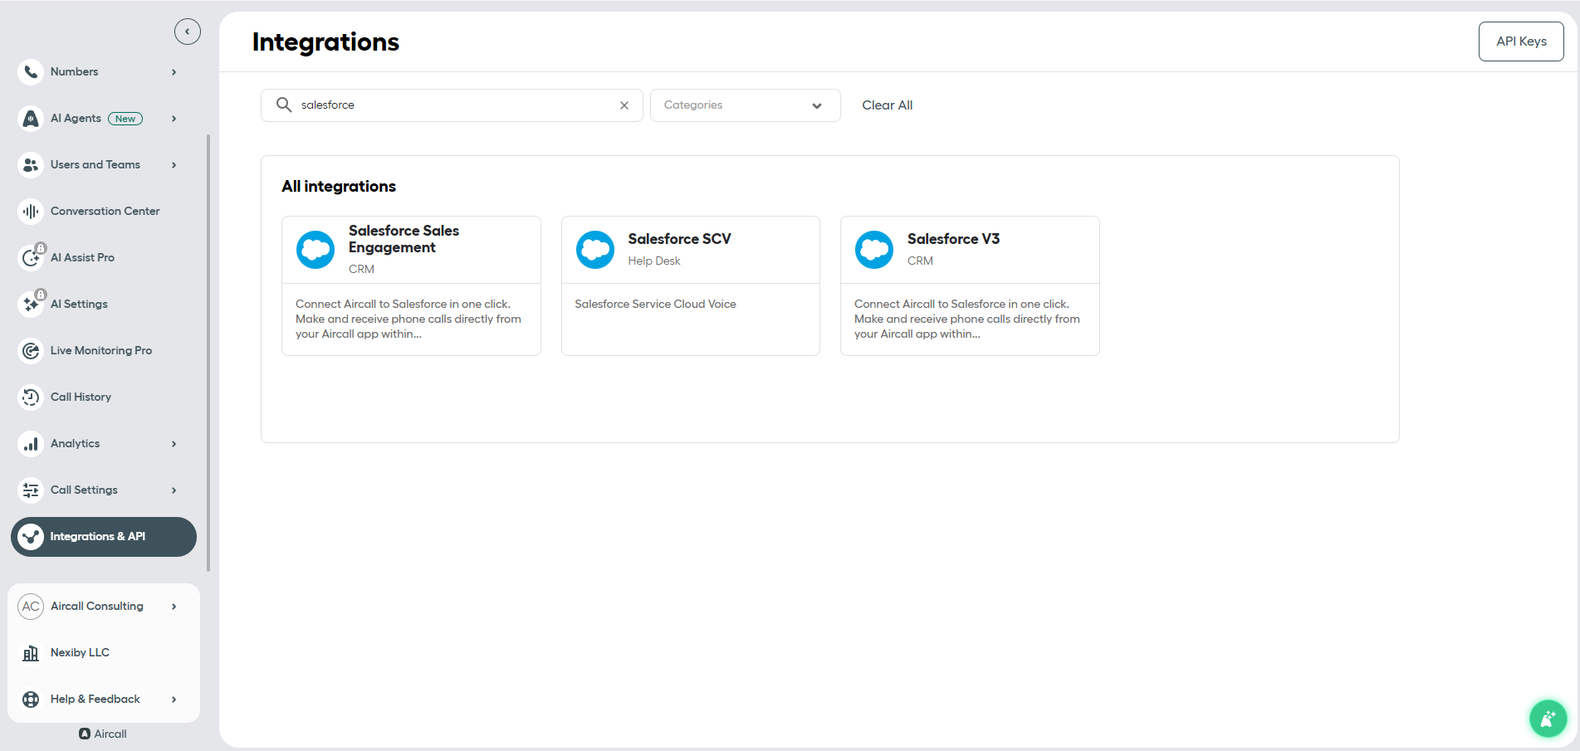Click the API Keys button
The image size is (1580, 751).
coord(1521,41)
